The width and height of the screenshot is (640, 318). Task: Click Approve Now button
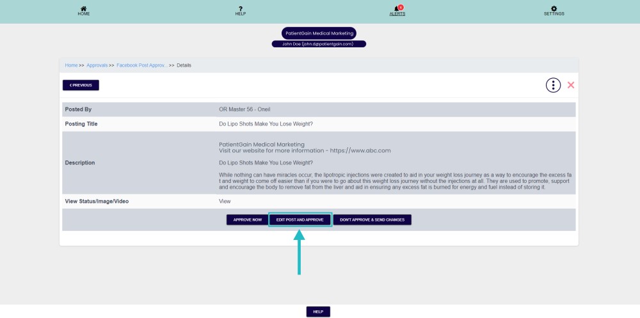(x=247, y=219)
